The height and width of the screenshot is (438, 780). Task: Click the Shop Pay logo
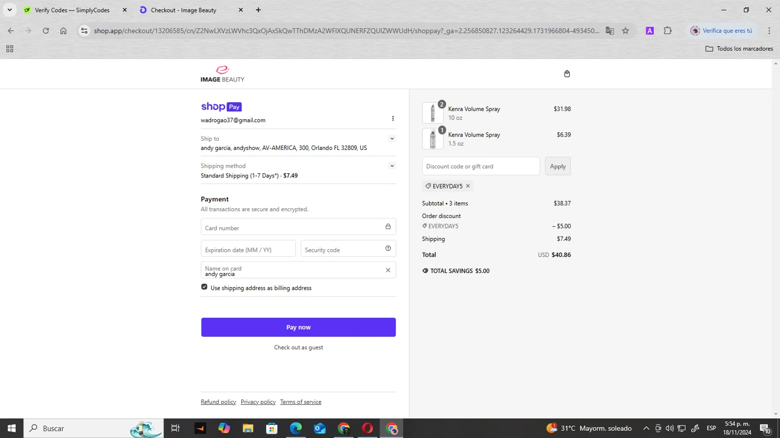point(222,106)
